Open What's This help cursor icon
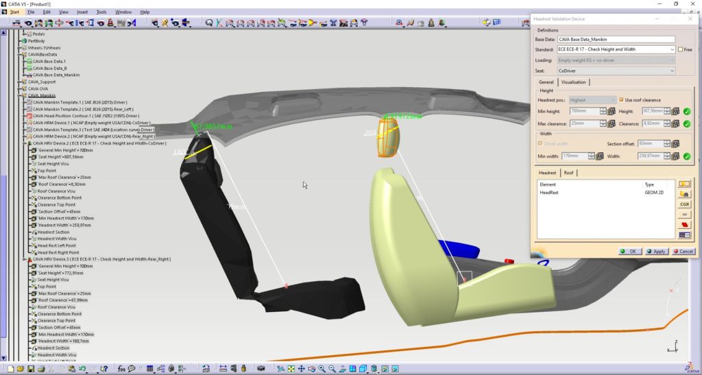 (104, 369)
